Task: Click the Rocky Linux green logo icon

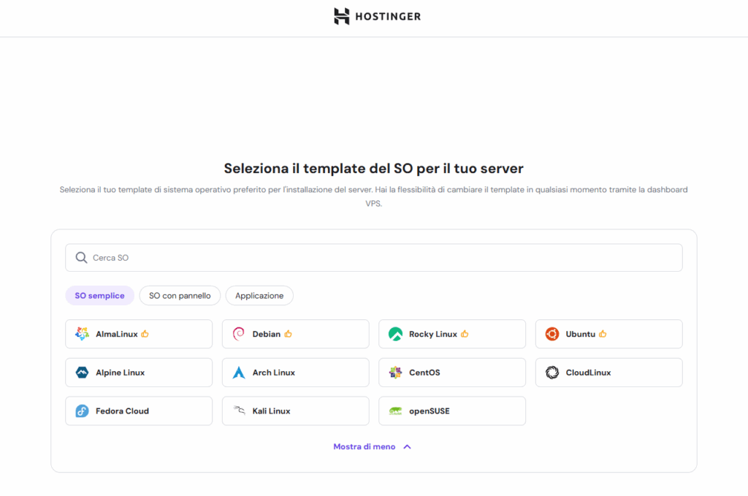Action: [395, 334]
